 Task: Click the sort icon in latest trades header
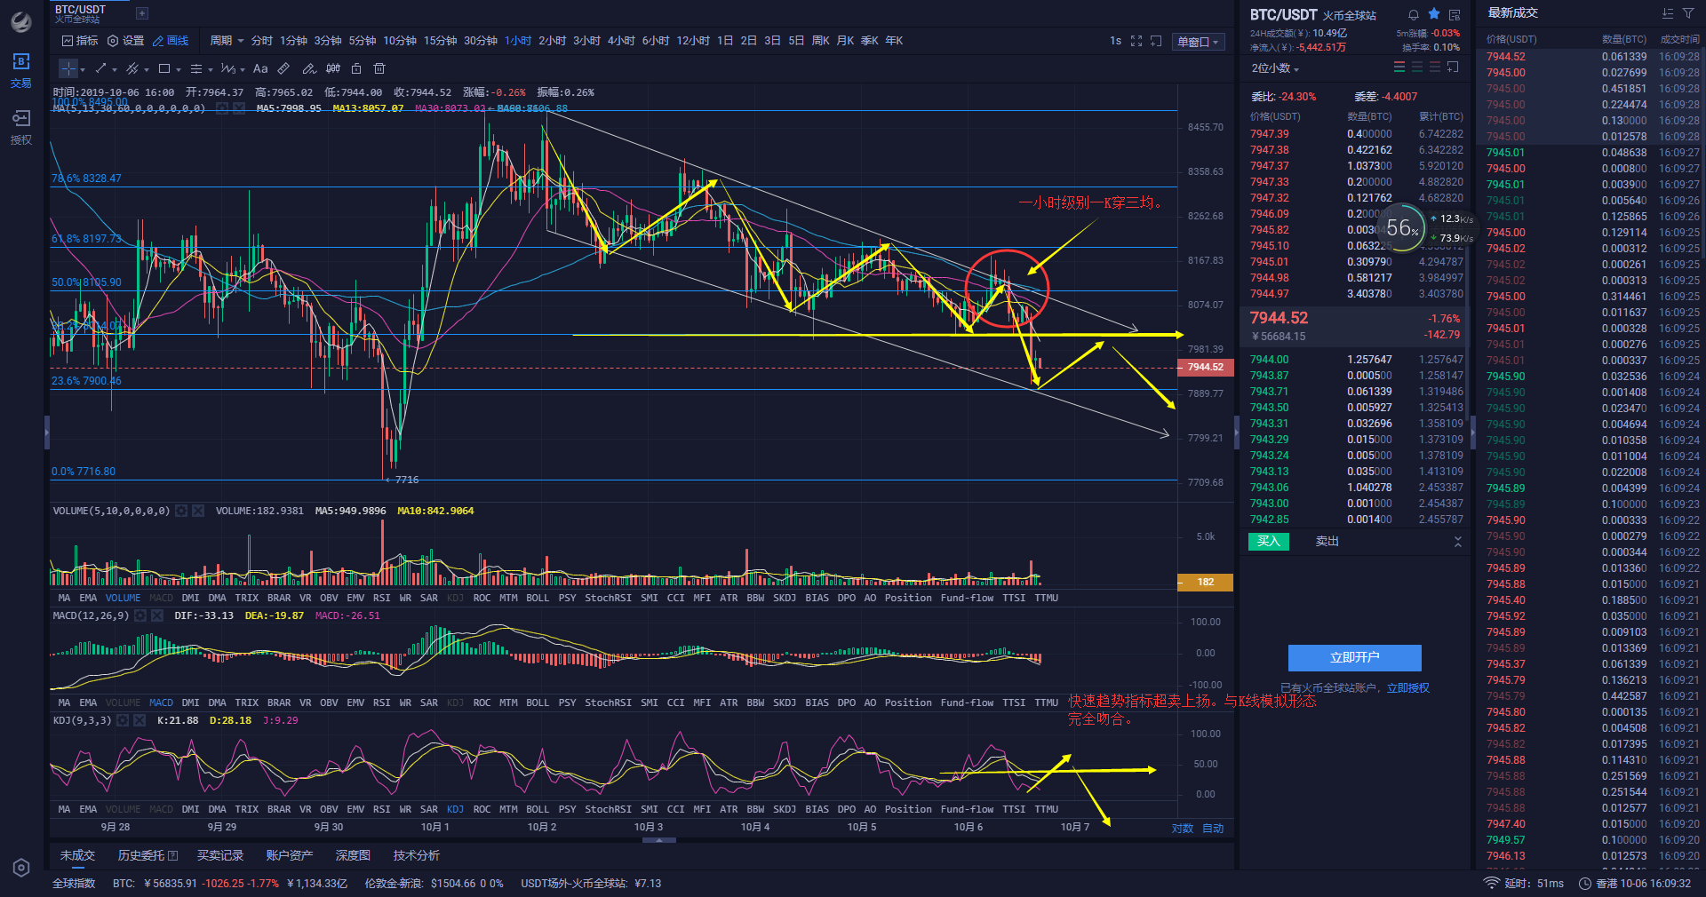(x=1668, y=13)
